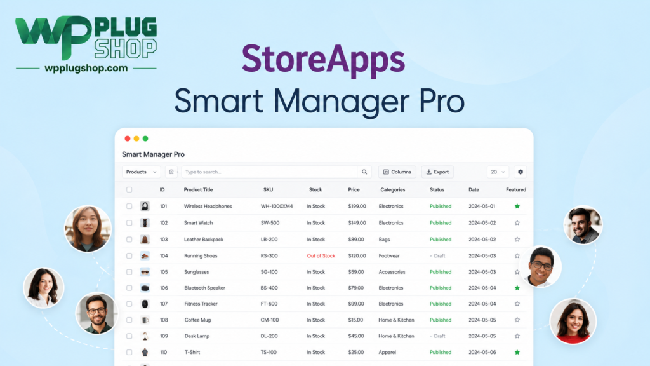Toggle featured star for Leather Backpack
The width and height of the screenshot is (650, 366).
click(x=517, y=240)
